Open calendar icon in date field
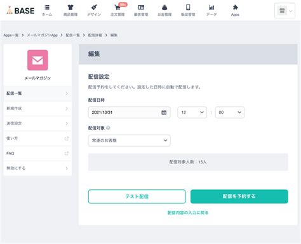Image resolution: width=301 pixels, height=244 pixels. click(164, 112)
